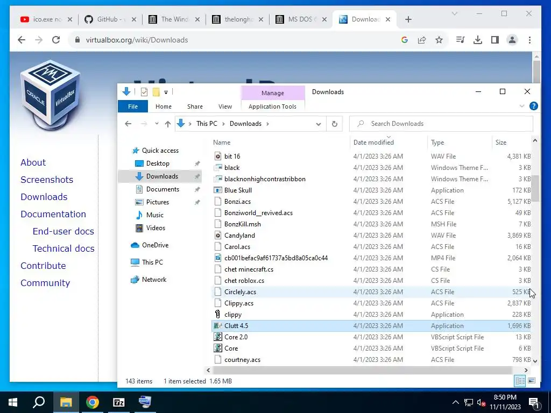Open notification center icon
Screen dimensions: 551x413
point(534,402)
